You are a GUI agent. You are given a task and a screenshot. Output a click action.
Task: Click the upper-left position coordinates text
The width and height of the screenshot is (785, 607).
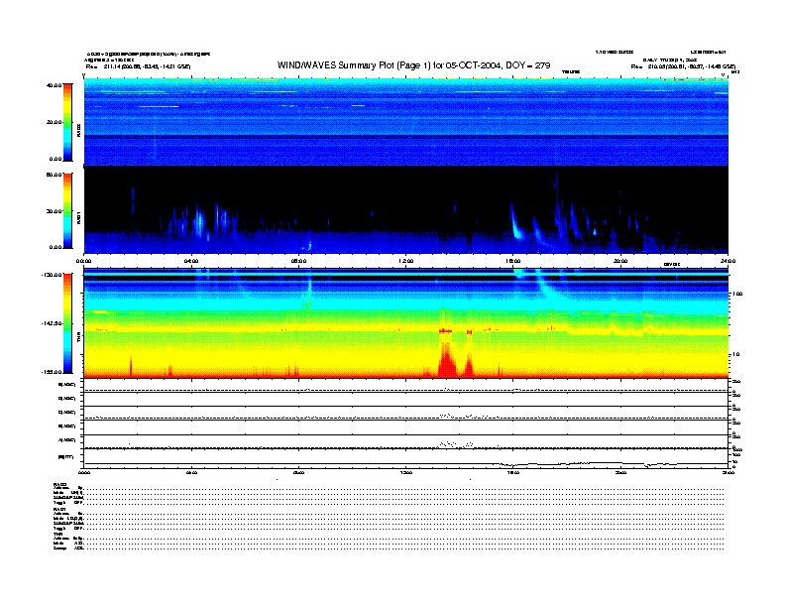pos(139,66)
